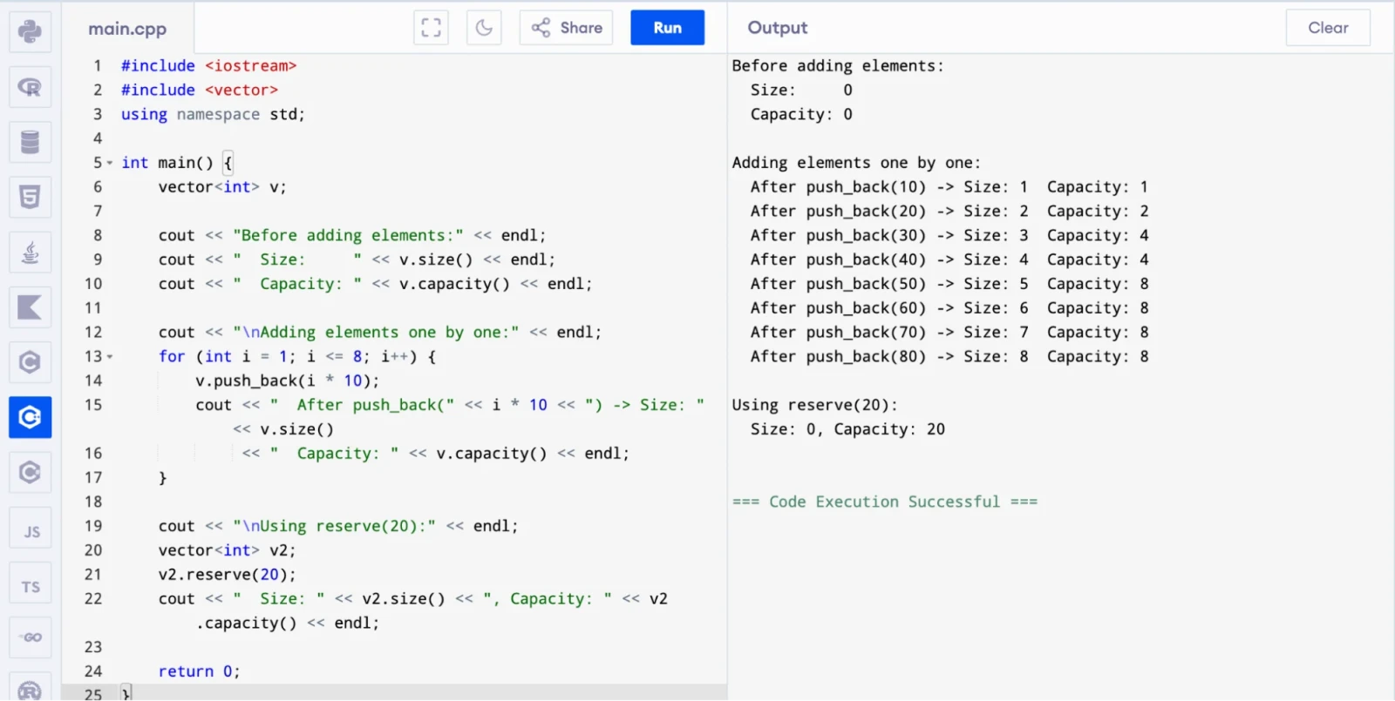1395x701 pixels.
Task: Switch to the Python compiler icon
Action: tap(31, 32)
